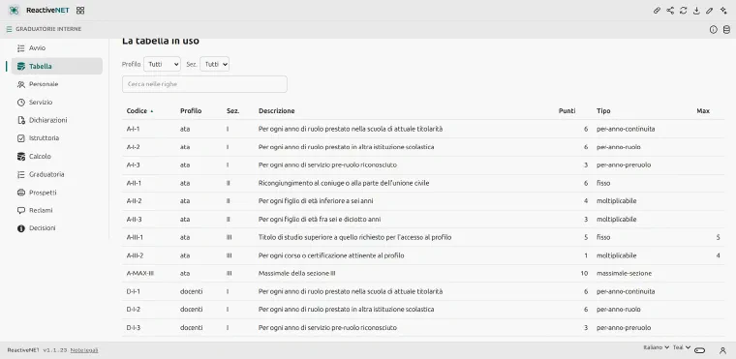Image resolution: width=736 pixels, height=359 pixels.
Task: Click Massimale della sezione III description
Action: [296, 274]
